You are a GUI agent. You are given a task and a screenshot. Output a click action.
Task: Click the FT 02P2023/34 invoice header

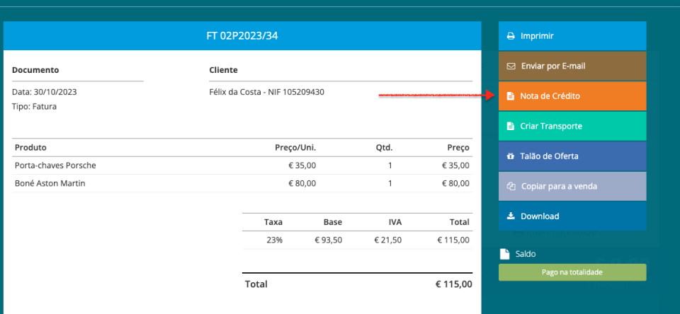(x=242, y=35)
